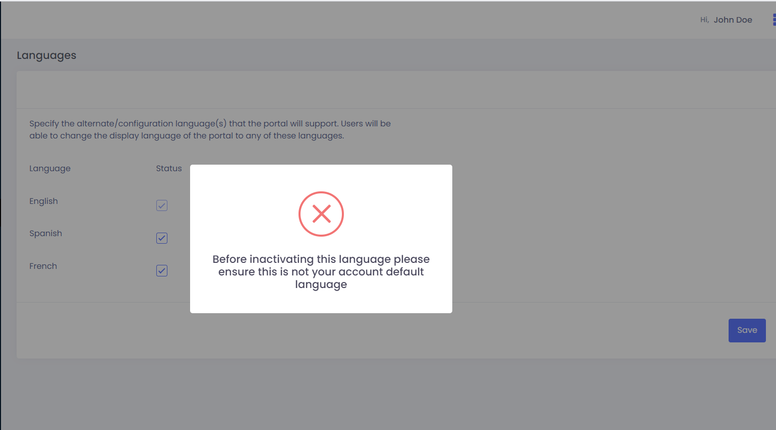Click the "Hi," greeting text in header
Image resolution: width=776 pixels, height=430 pixels.
pos(704,20)
